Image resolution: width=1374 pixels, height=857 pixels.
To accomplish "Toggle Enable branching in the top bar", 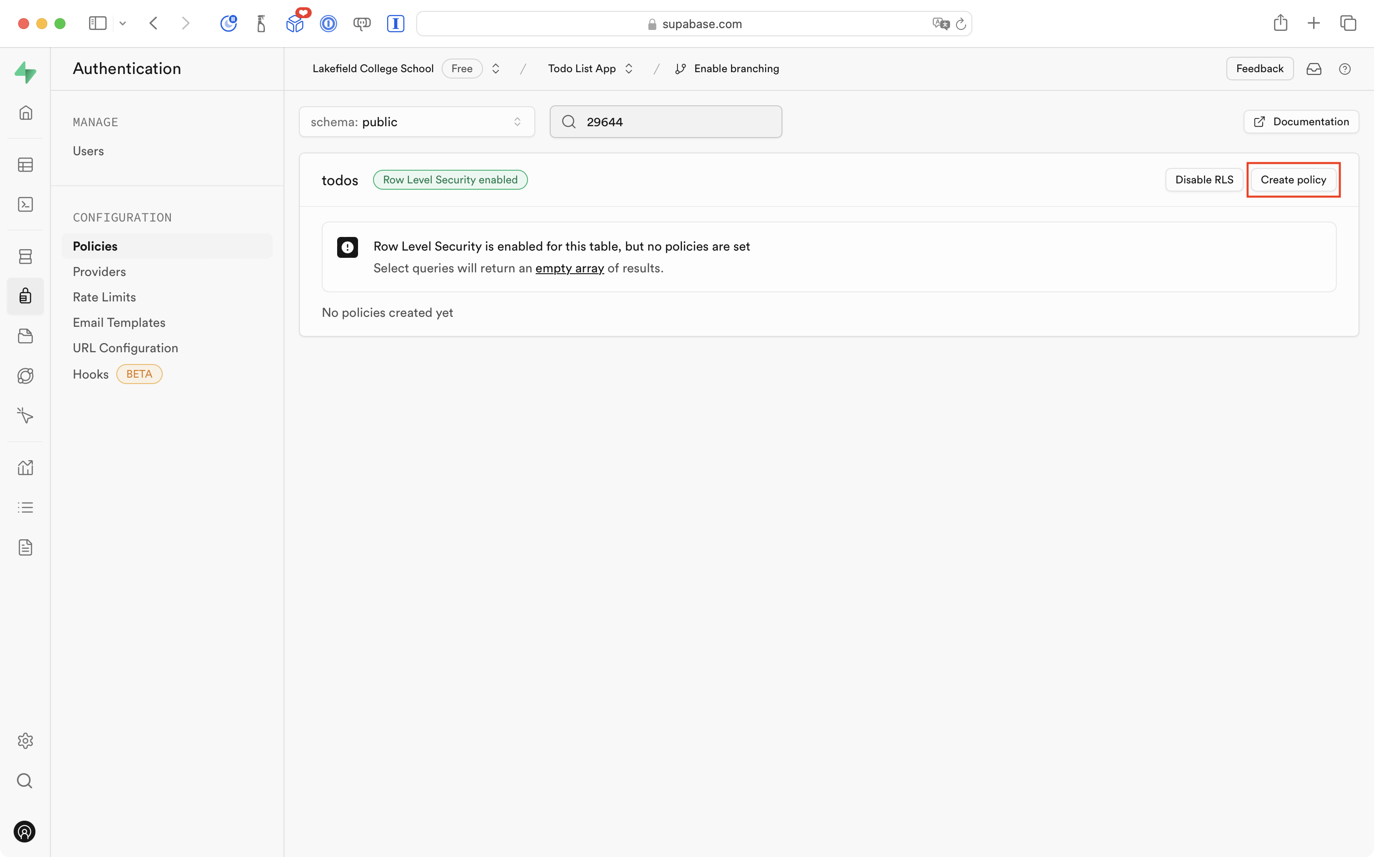I will tap(728, 68).
